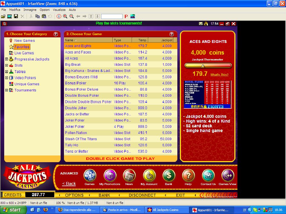
Task: Open the My Account thumbs-up icon
Action: tap(149, 176)
